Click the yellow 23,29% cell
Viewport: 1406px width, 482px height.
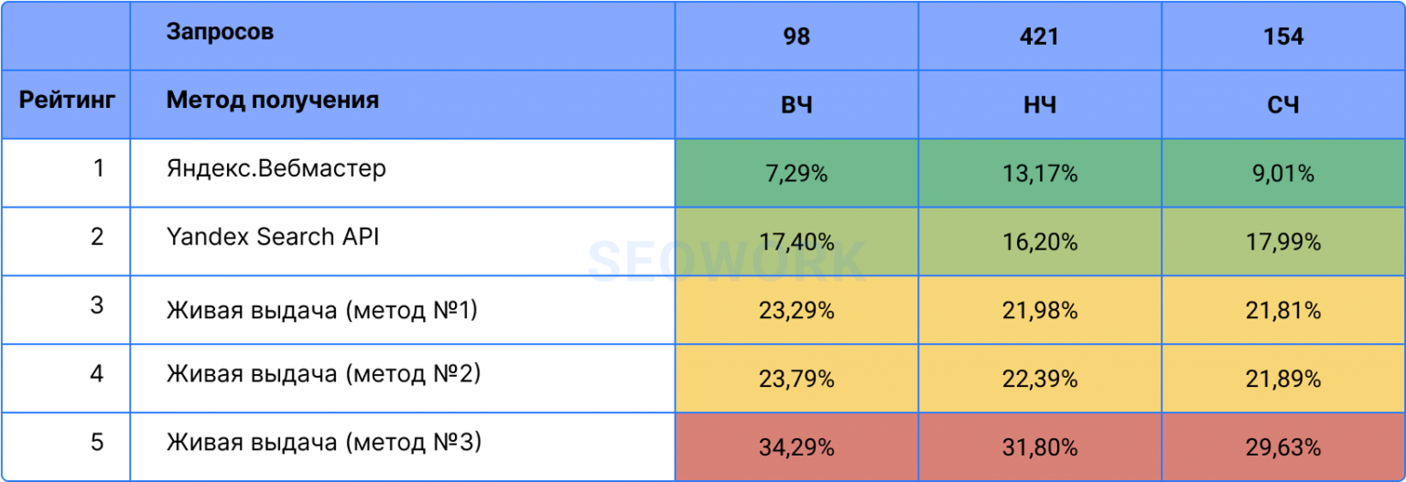796,311
